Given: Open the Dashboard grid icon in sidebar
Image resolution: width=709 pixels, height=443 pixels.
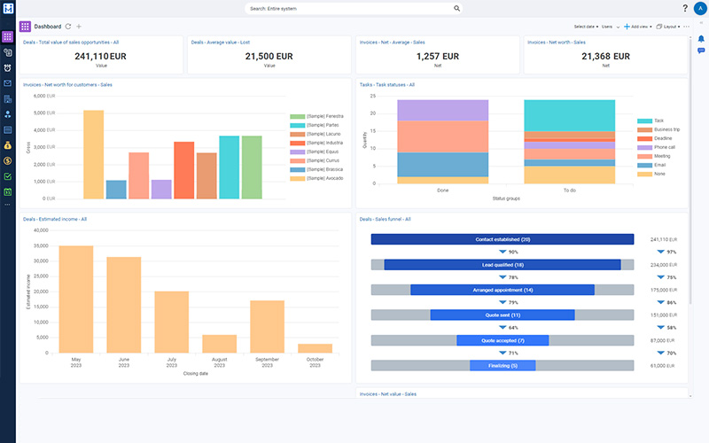Looking at the screenshot, I should coord(8,36).
